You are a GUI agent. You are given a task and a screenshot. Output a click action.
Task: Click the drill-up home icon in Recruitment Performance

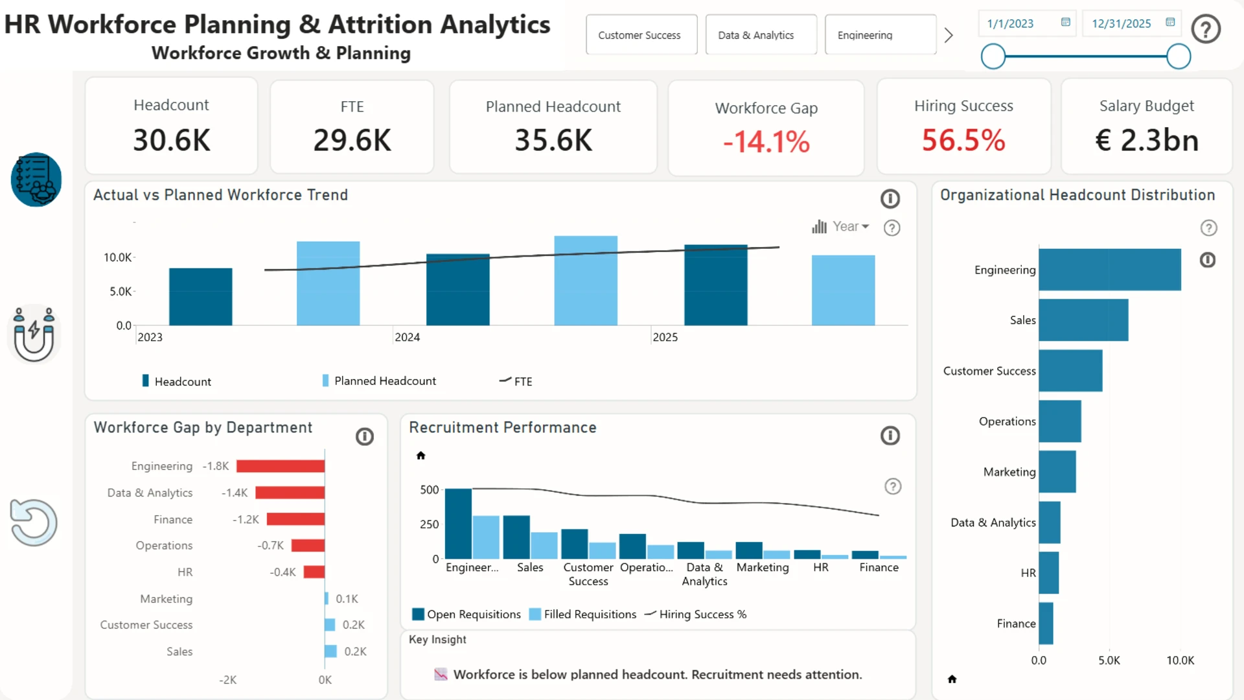[420, 456]
